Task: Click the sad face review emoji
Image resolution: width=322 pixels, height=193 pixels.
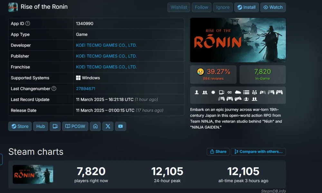Action: (200, 72)
